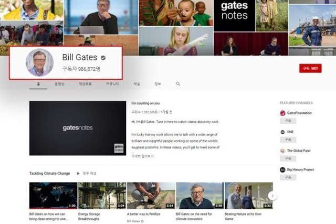
Task: Show next videos with carousel arrow
Action: click(272, 196)
